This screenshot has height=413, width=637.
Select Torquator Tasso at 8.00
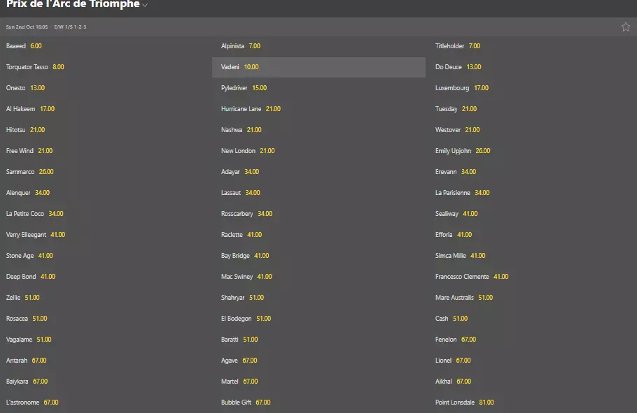(58, 67)
